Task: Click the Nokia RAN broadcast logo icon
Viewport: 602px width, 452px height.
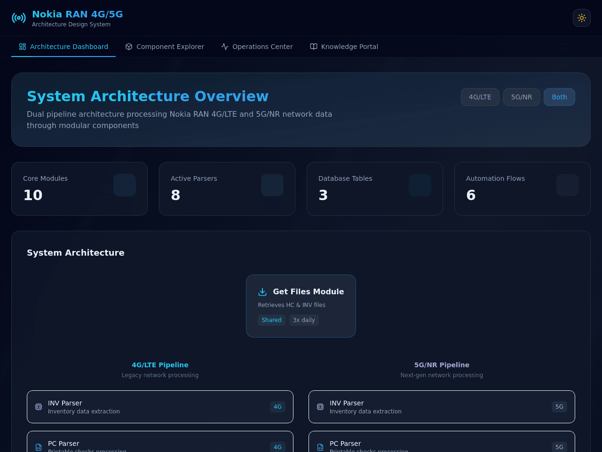Action: tap(19, 18)
